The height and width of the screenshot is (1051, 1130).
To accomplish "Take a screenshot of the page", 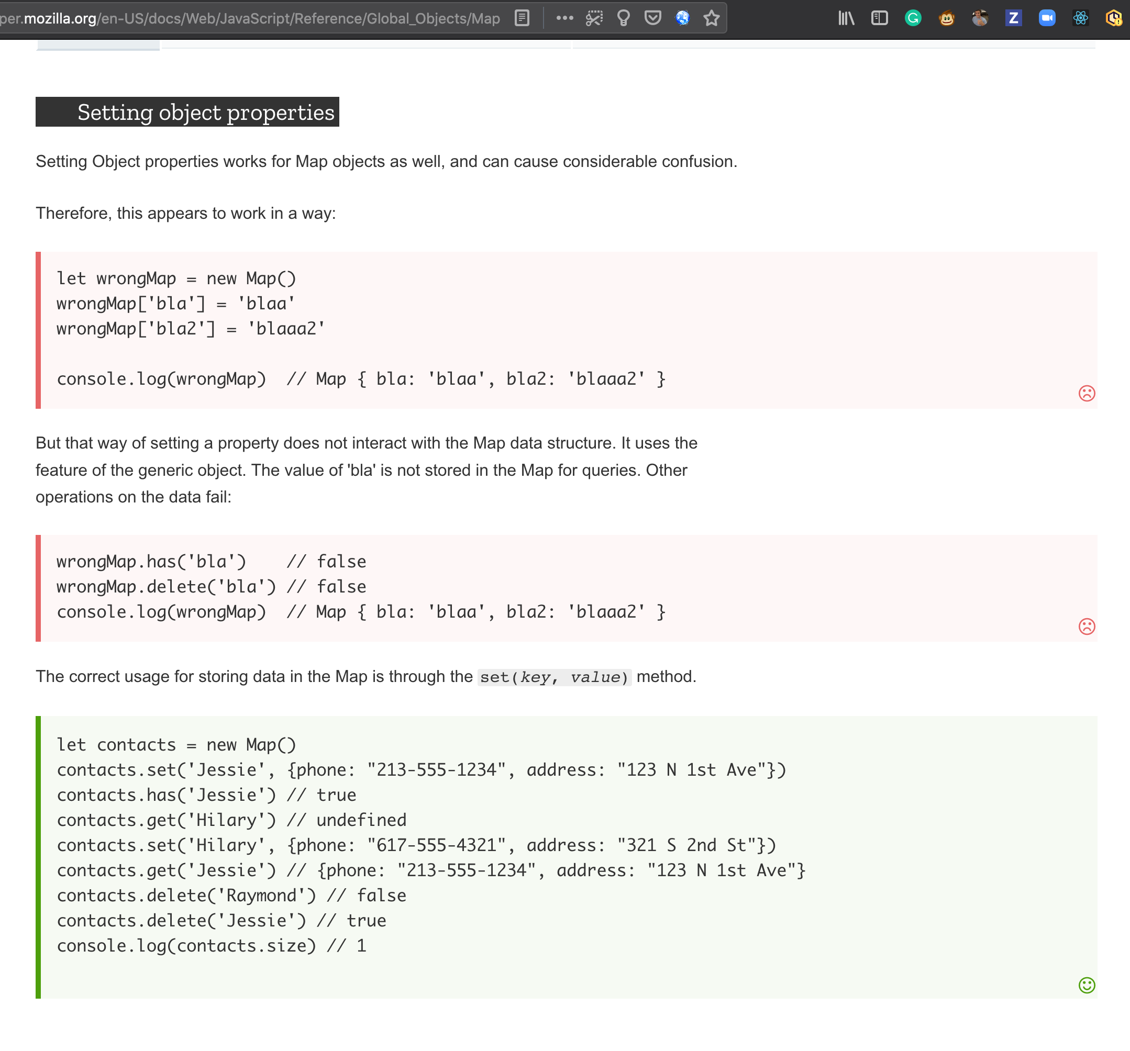I will point(593,18).
